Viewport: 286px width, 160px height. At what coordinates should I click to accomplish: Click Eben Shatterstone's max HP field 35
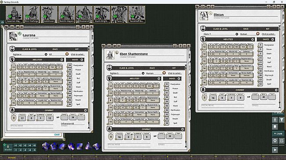[170, 136]
